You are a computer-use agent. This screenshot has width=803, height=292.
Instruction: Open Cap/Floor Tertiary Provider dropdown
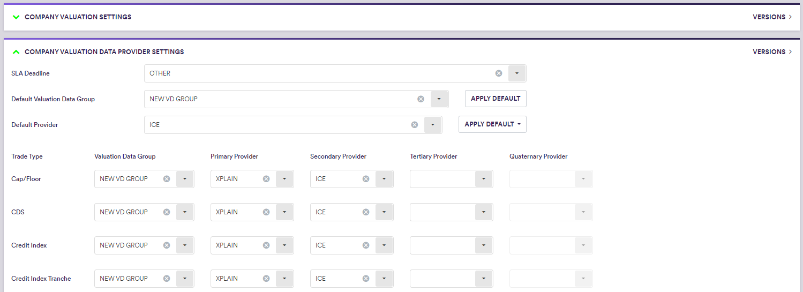click(484, 179)
